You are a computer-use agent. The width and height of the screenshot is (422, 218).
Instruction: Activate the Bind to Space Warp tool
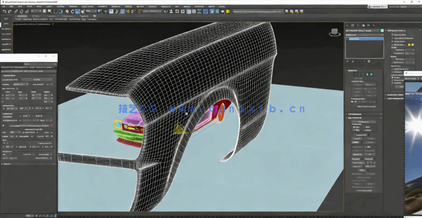pos(27,11)
